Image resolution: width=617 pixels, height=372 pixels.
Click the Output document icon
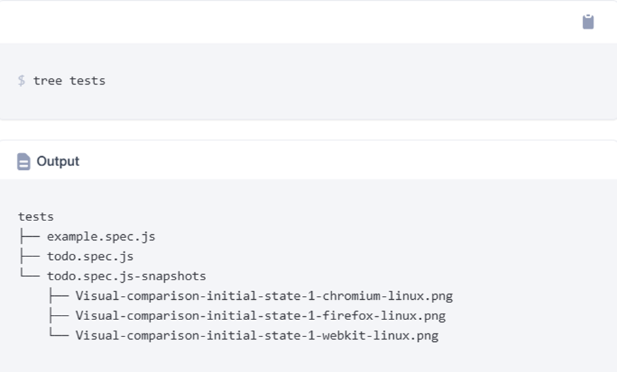tap(24, 161)
